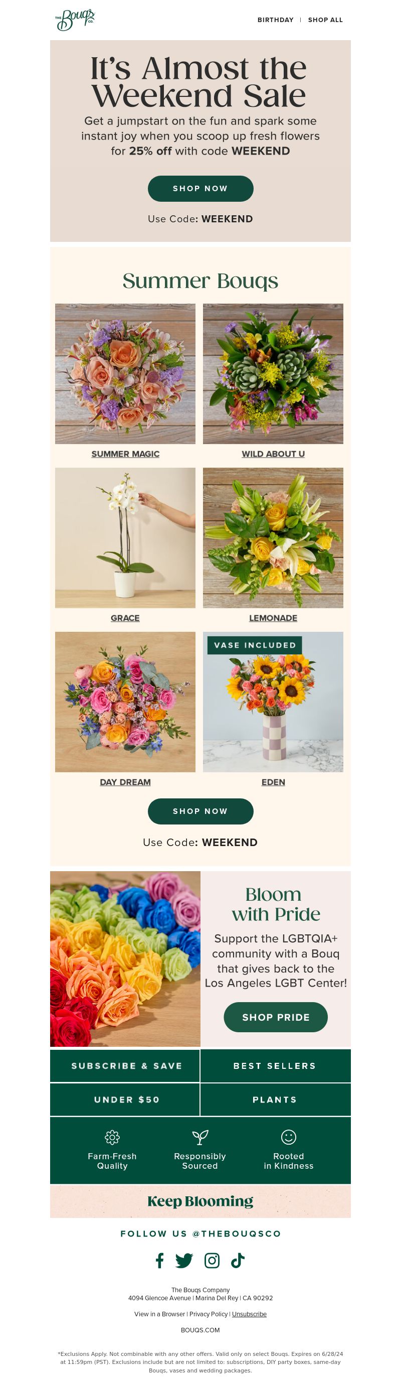
Task: View the Eden vase-included bouquet image
Action: pos(273,702)
